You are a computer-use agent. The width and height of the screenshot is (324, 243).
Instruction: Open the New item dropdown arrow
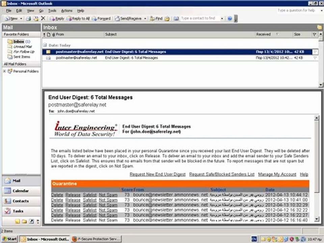(x=21, y=19)
